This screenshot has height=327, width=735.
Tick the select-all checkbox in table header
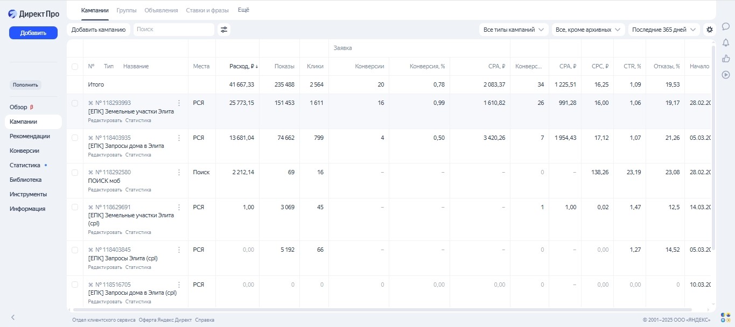[75, 67]
